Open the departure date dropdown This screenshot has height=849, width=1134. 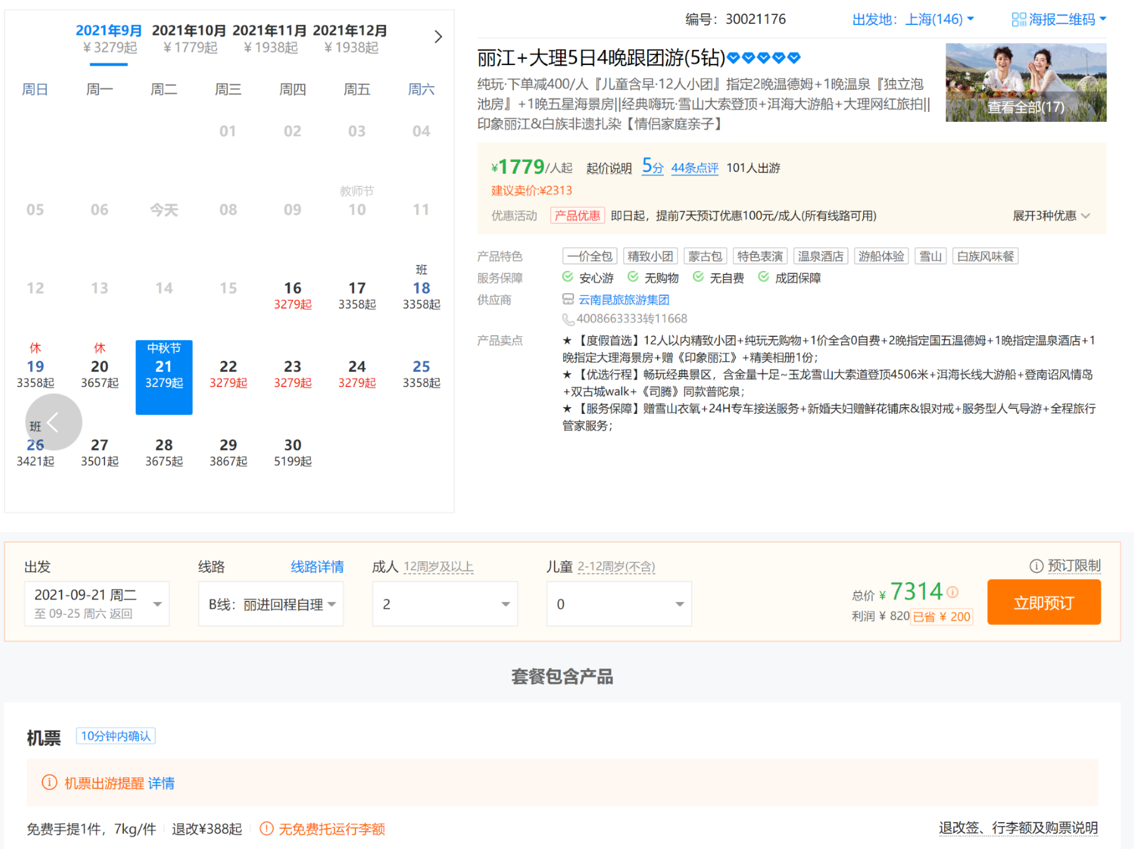(x=97, y=604)
